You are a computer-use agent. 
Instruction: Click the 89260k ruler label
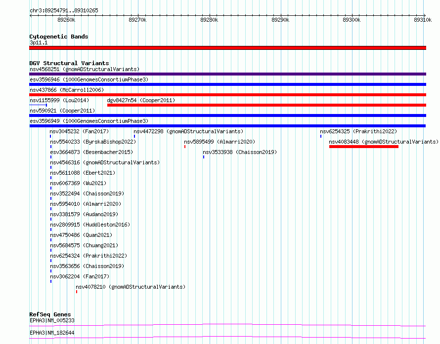click(x=66, y=20)
